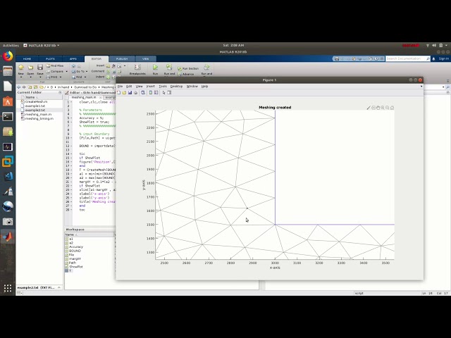
Task: Open the Window menu in Figure 1
Action: (192, 86)
